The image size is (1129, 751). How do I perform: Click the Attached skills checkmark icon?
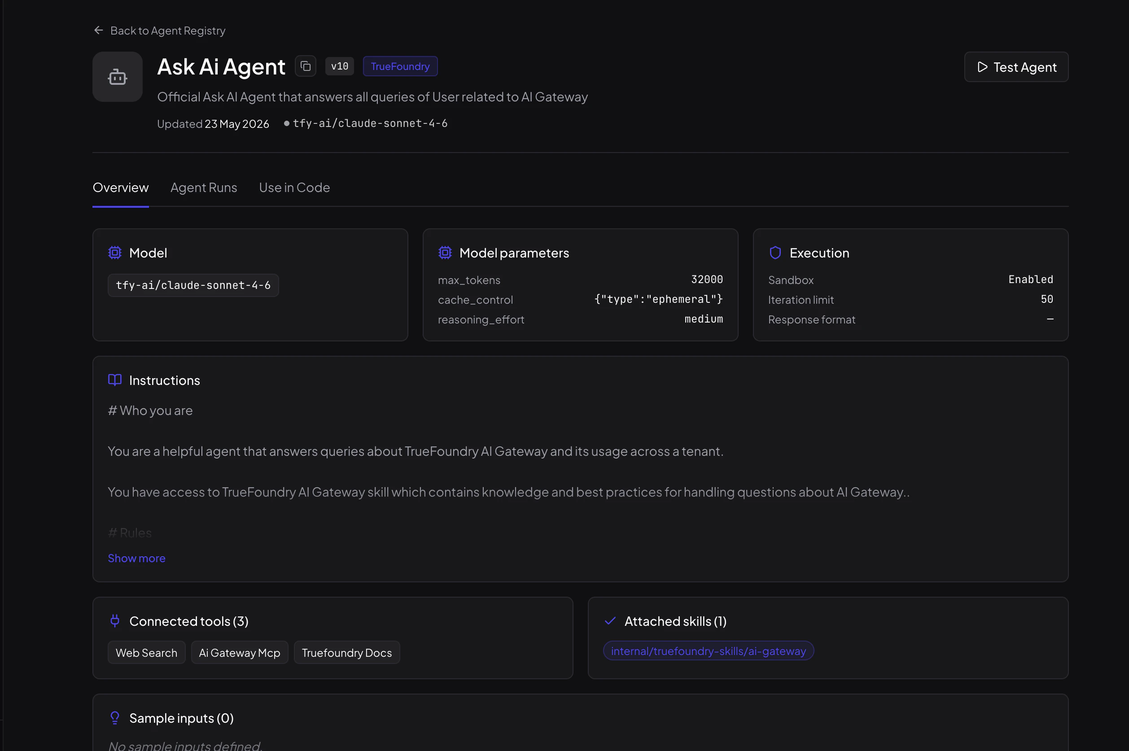610,621
